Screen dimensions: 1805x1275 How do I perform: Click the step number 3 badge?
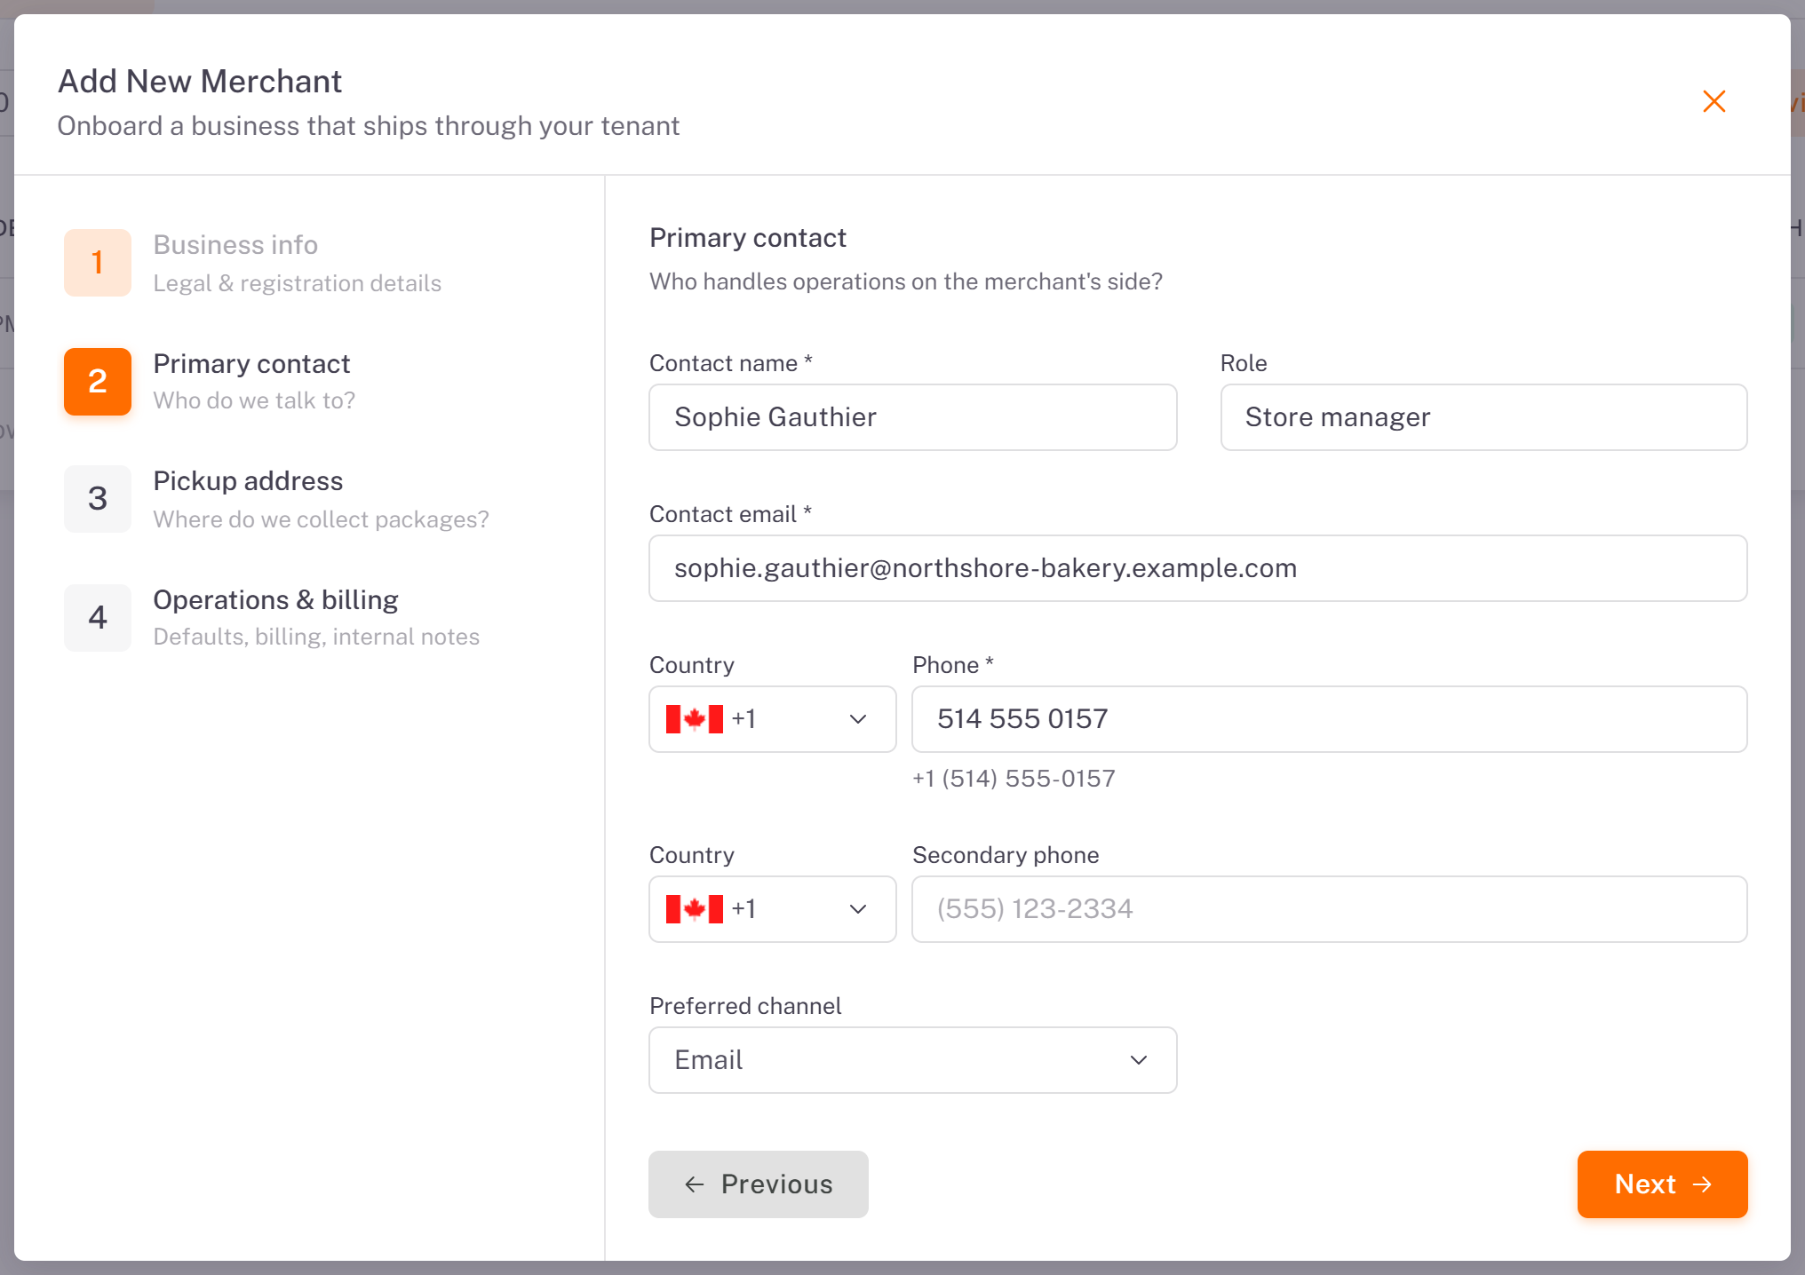pyautogui.click(x=98, y=499)
